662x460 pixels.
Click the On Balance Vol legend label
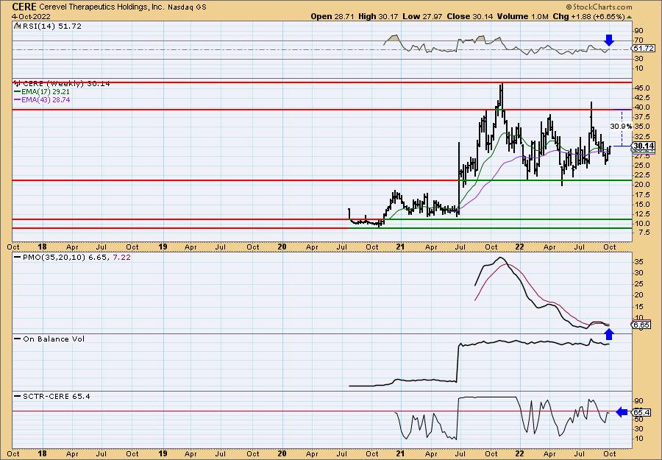tap(54, 339)
